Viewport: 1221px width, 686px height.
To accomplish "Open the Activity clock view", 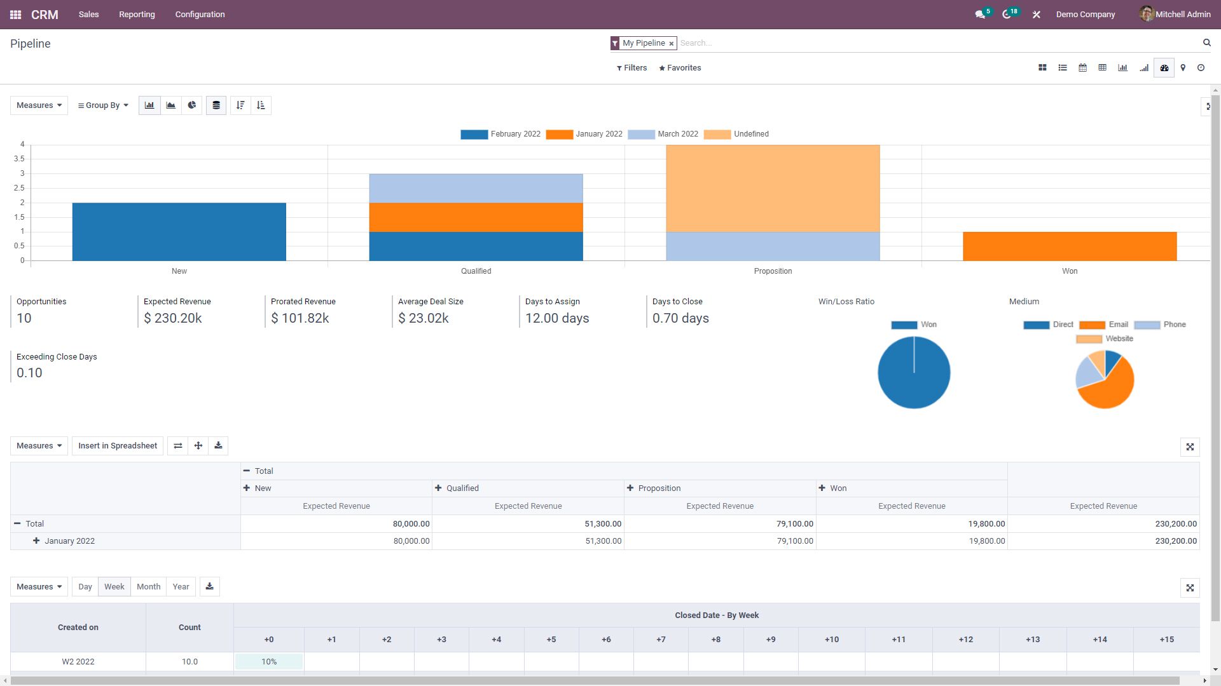I will (x=1201, y=68).
